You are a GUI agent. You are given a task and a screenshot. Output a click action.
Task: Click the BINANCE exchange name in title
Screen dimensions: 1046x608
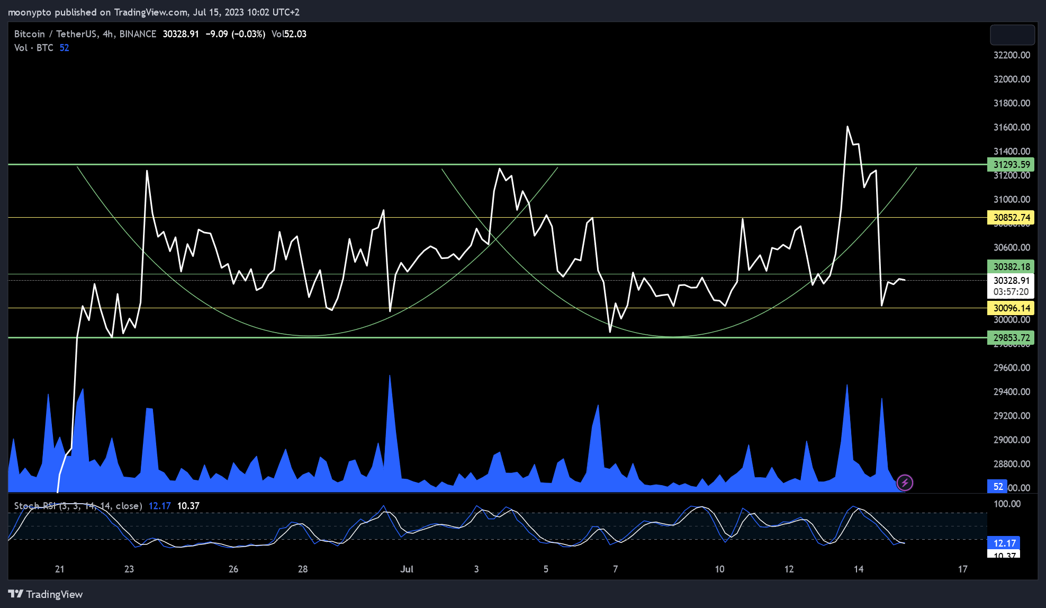pos(138,34)
